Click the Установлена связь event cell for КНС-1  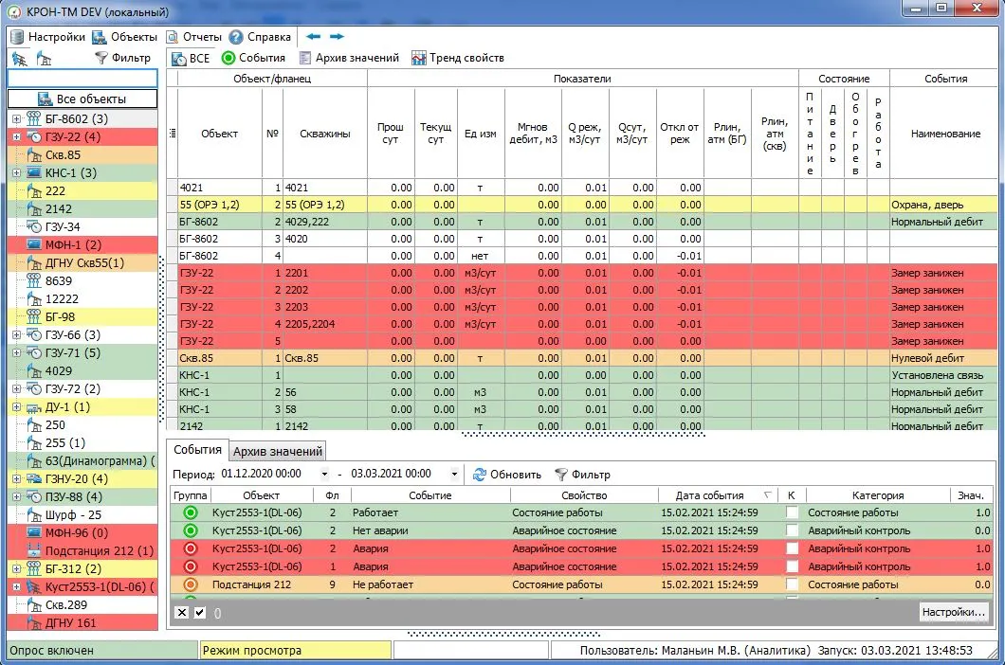click(943, 375)
